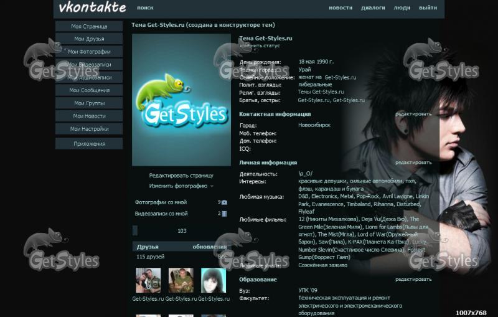Viewport: 498px width, 317px height.
Task: Click изменить статус link
Action: (x=260, y=45)
